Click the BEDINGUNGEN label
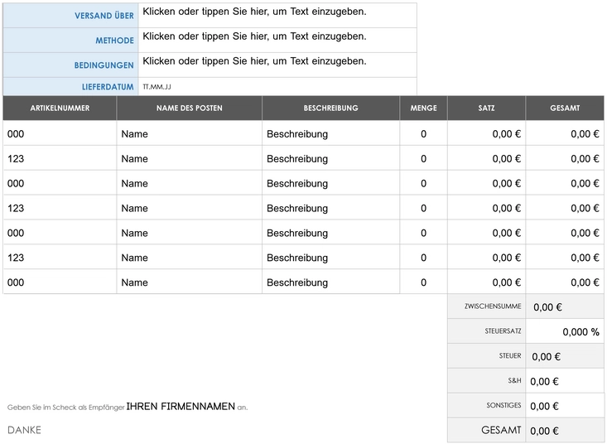The image size is (607, 444). [104, 65]
